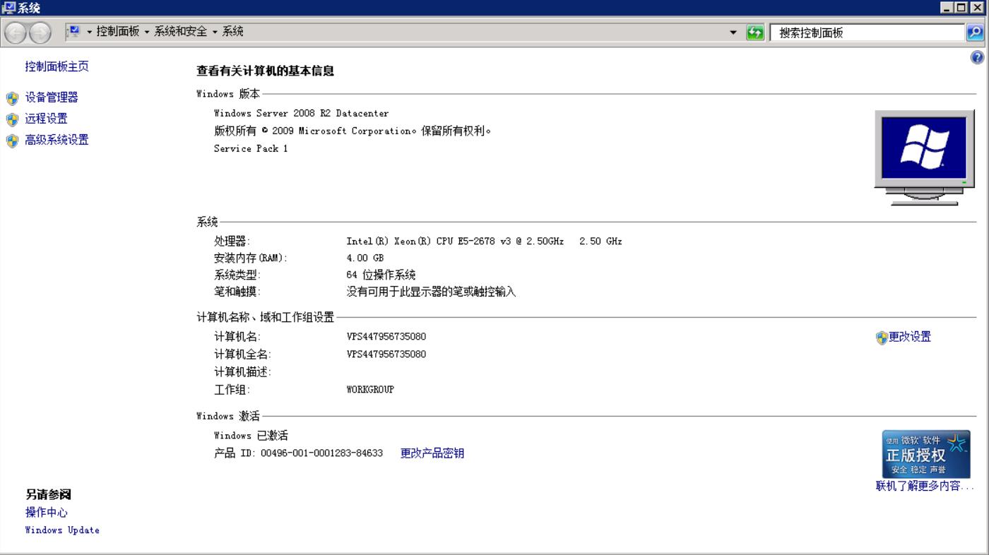989x555 pixels.
Task: Click 更改设置 for computer name
Action: pyautogui.click(x=910, y=337)
